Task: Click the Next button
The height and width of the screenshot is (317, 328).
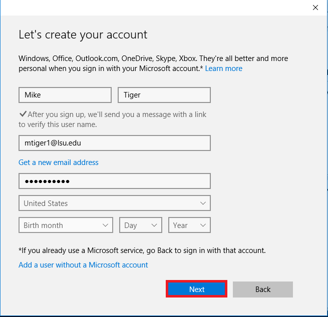Action: pos(197,289)
